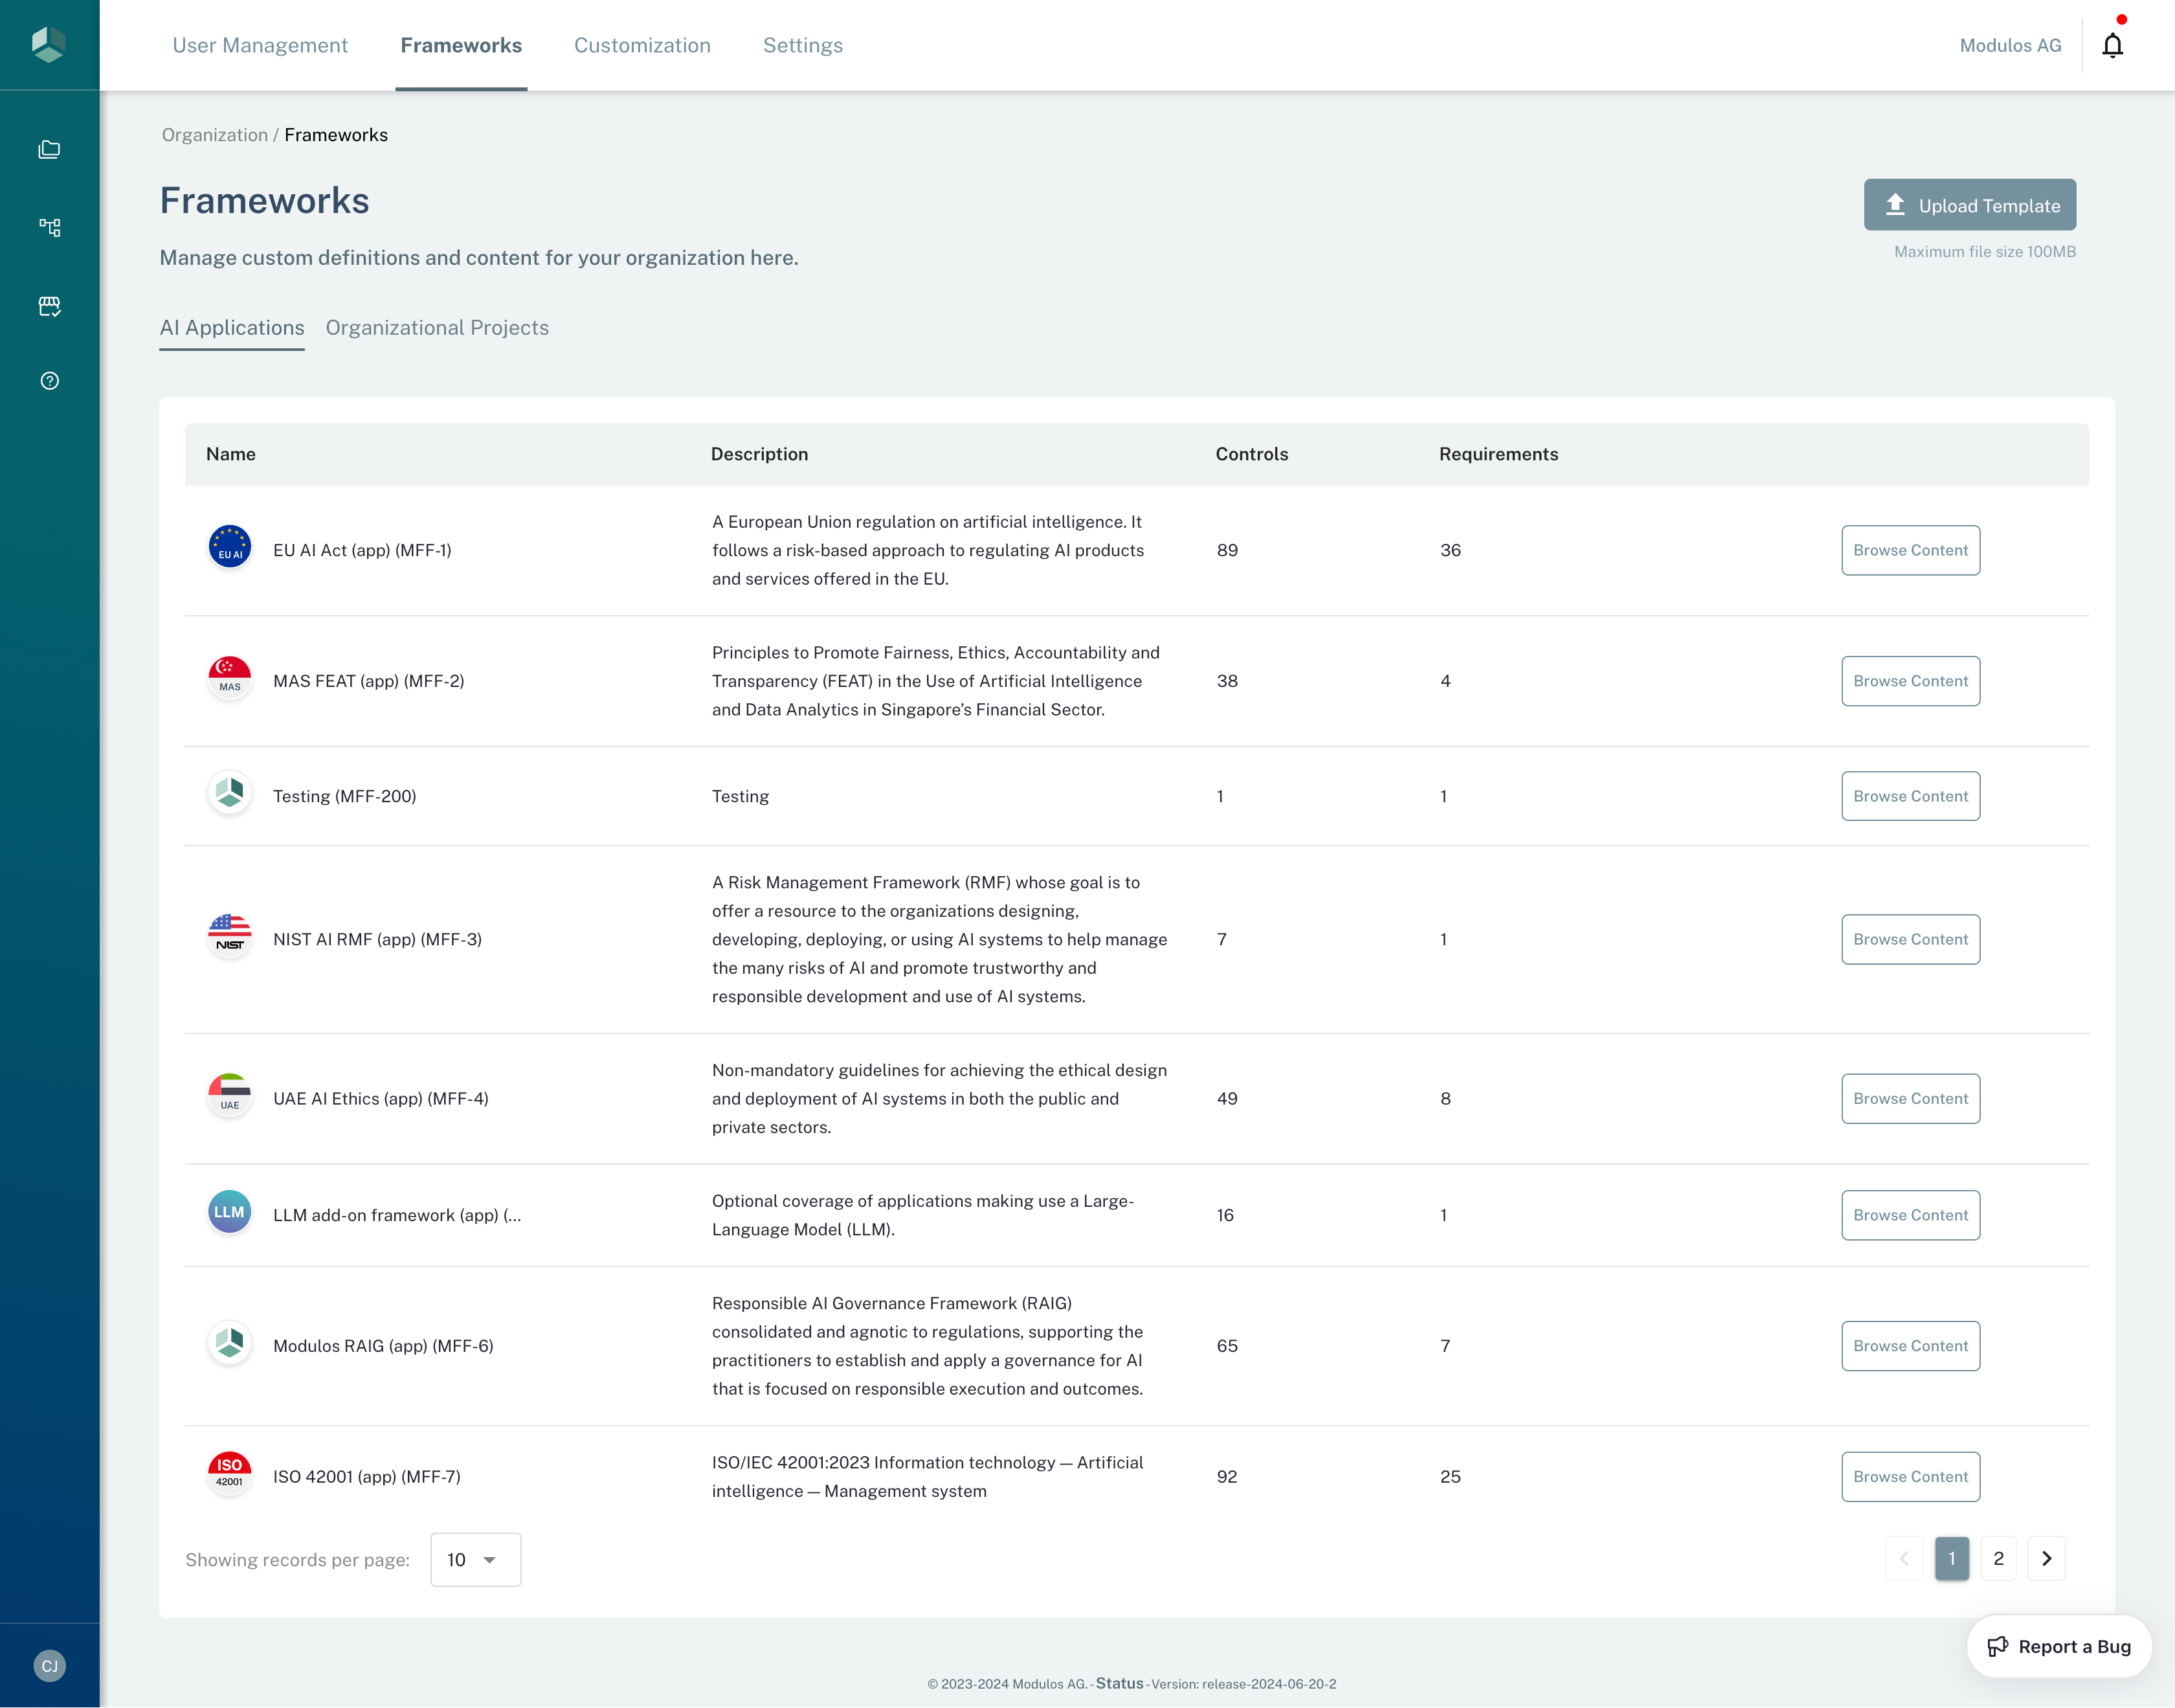Viewport: 2175px width, 1708px height.
Task: Click the Upload Template button
Action: pyautogui.click(x=1968, y=204)
